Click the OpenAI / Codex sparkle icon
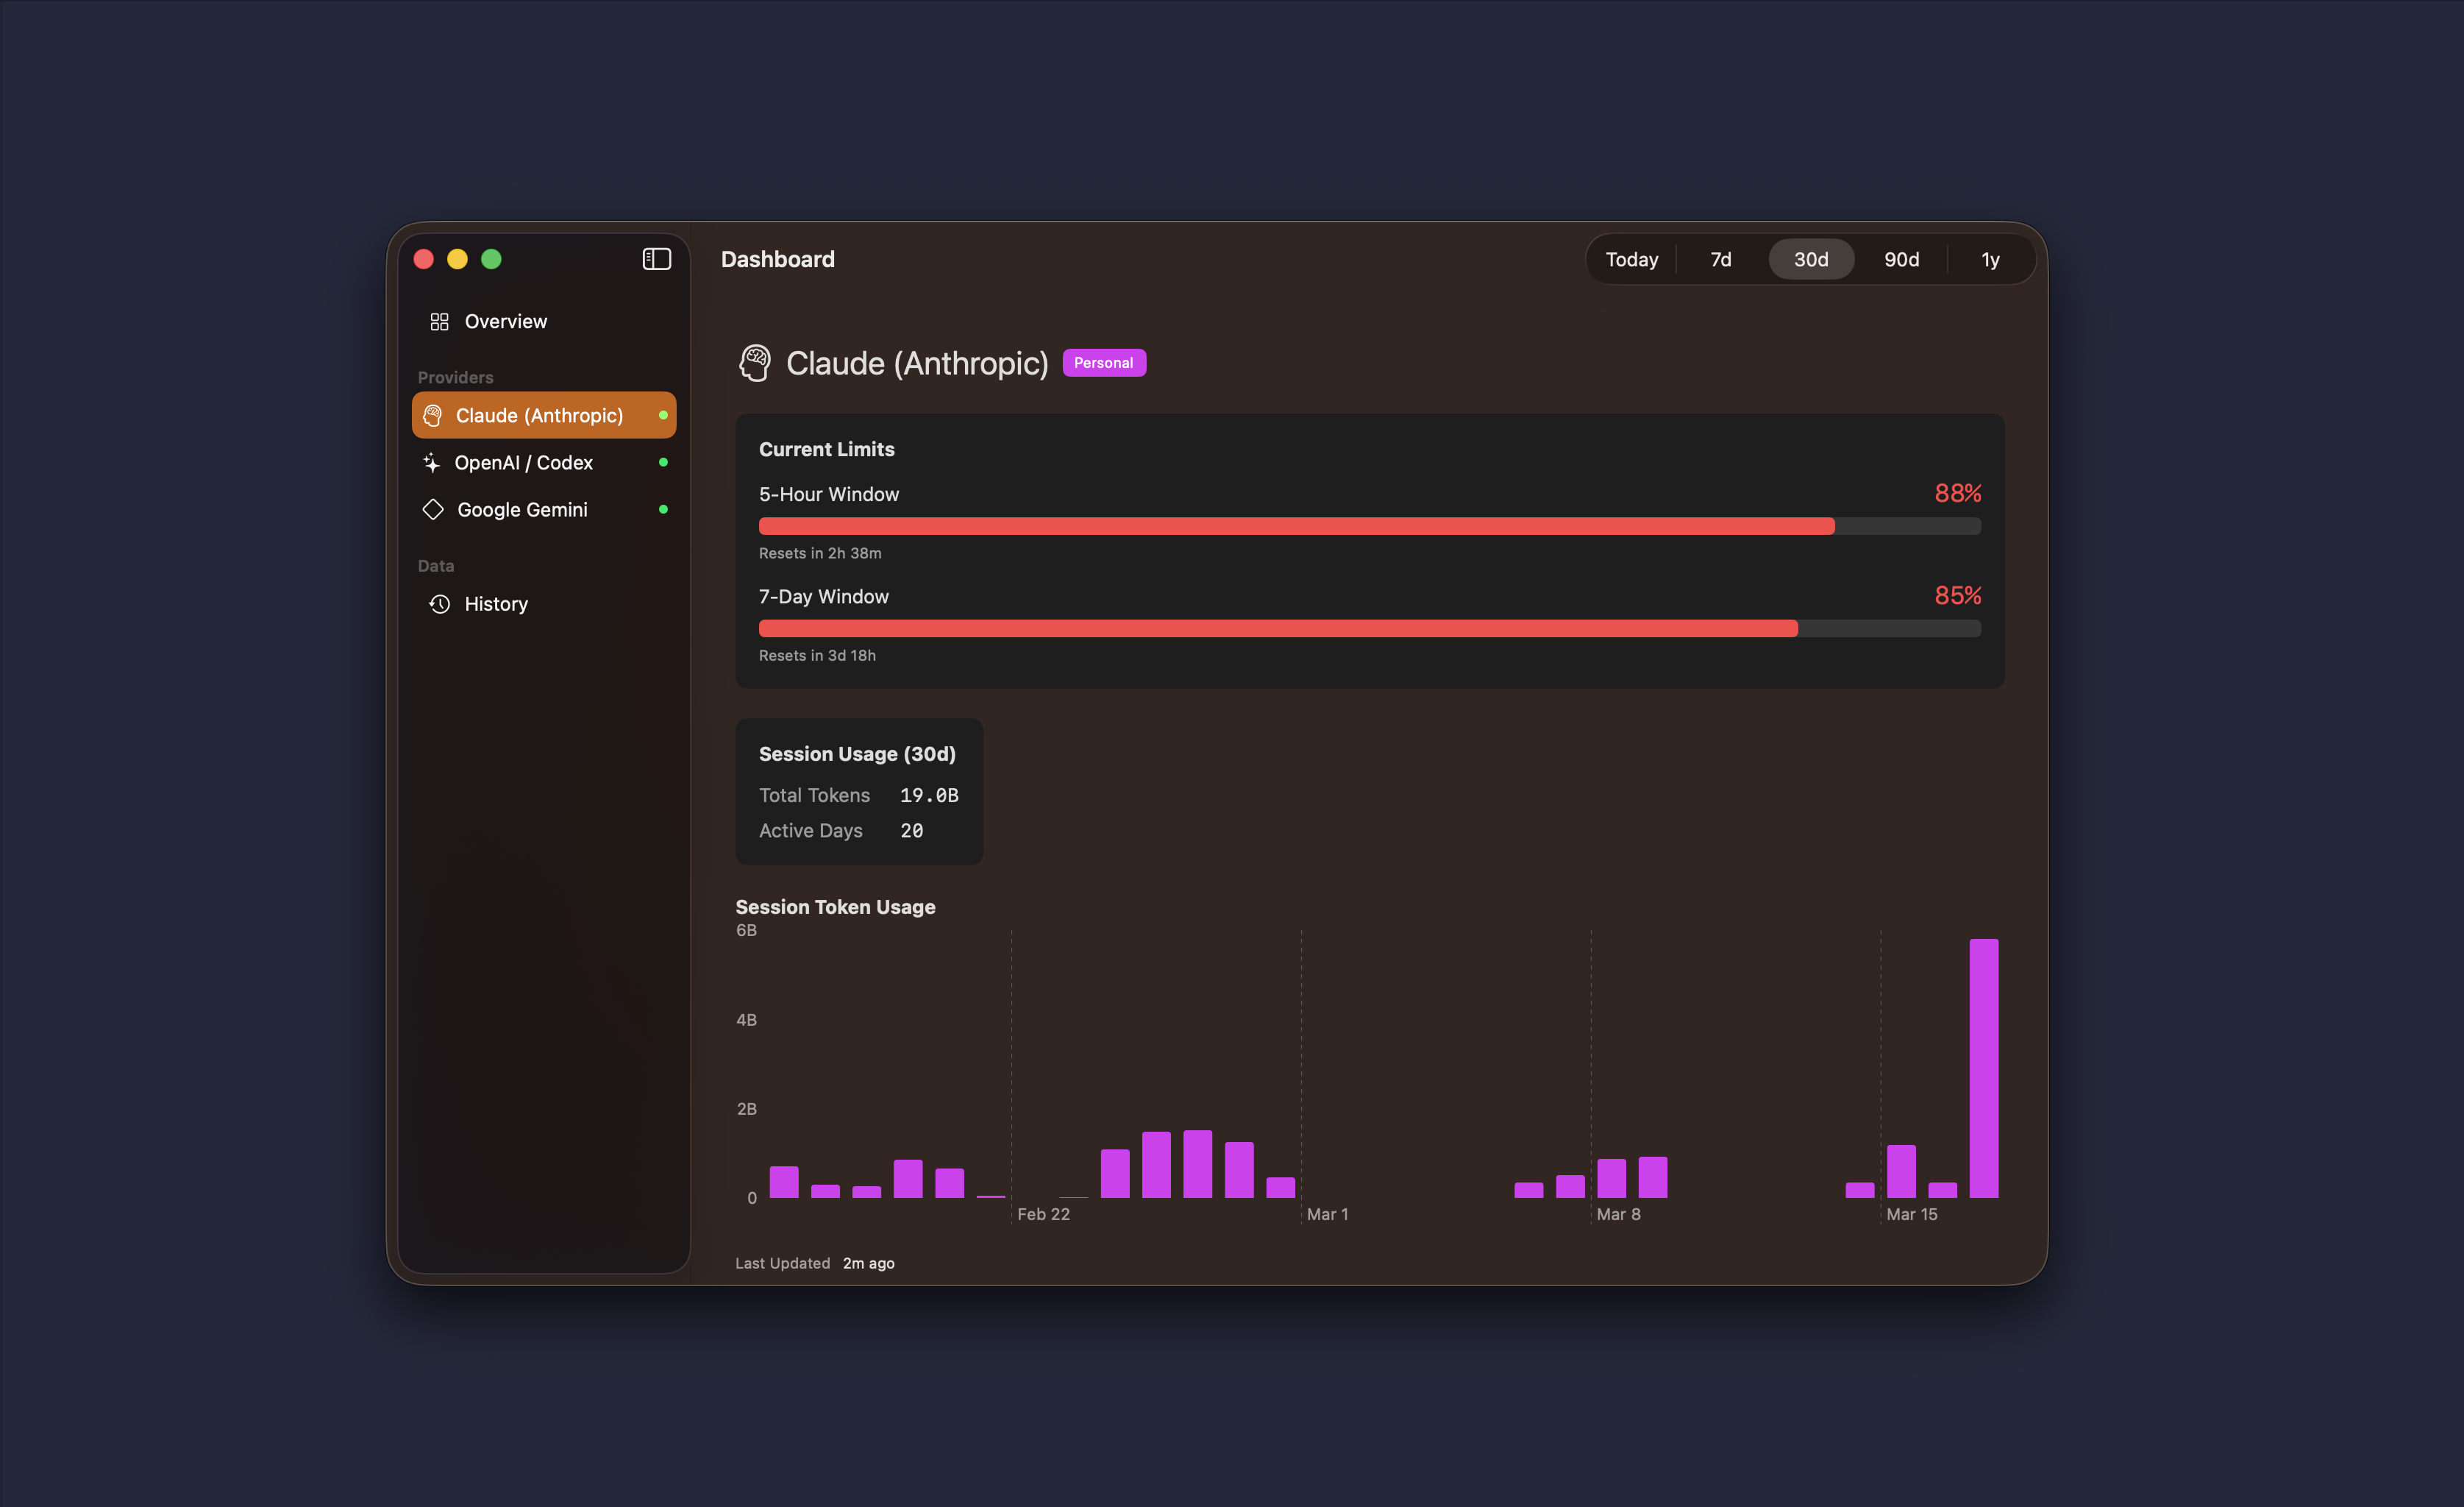Screen dimensions: 2464x1507 431,462
